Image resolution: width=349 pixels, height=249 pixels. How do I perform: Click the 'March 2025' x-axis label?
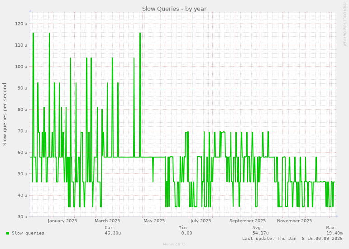[107, 221]
